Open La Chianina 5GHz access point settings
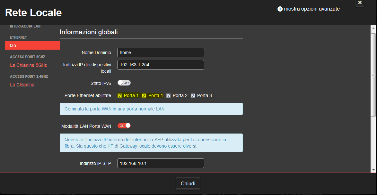 tap(29, 65)
